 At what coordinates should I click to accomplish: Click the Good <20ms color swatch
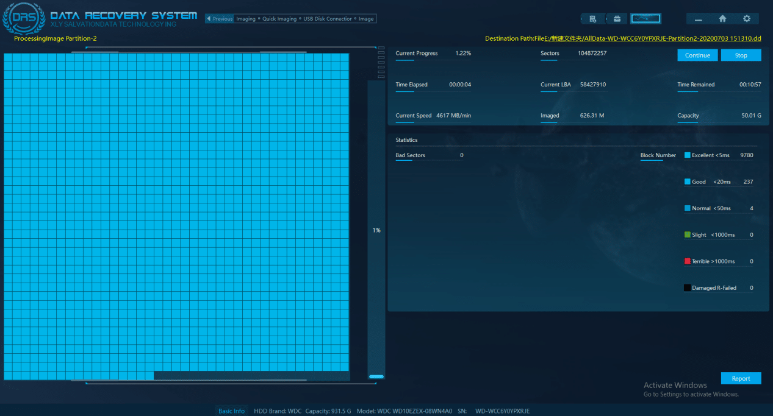tap(688, 182)
